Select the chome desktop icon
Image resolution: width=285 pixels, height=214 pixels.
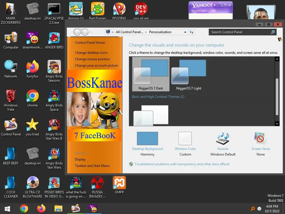(x=32, y=98)
